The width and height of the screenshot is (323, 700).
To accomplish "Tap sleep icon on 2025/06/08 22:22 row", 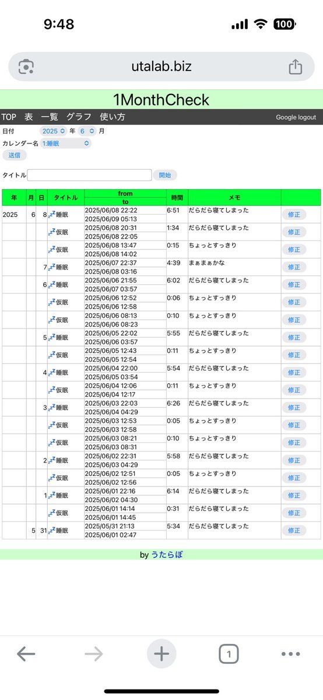I will tap(51, 215).
